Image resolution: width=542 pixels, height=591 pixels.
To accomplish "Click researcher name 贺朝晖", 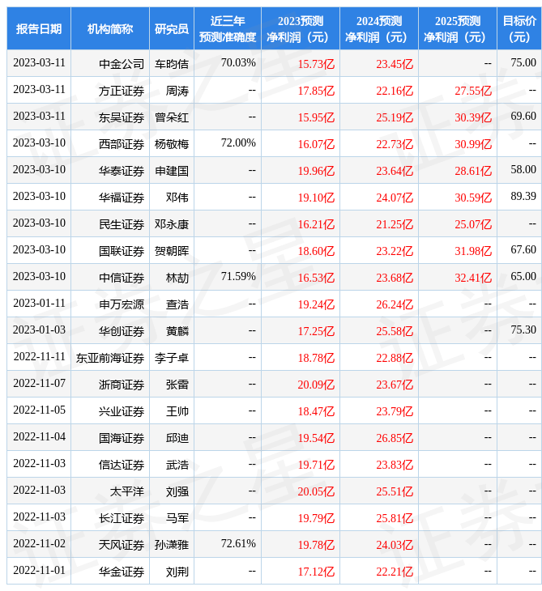I will pyautogui.click(x=172, y=251).
